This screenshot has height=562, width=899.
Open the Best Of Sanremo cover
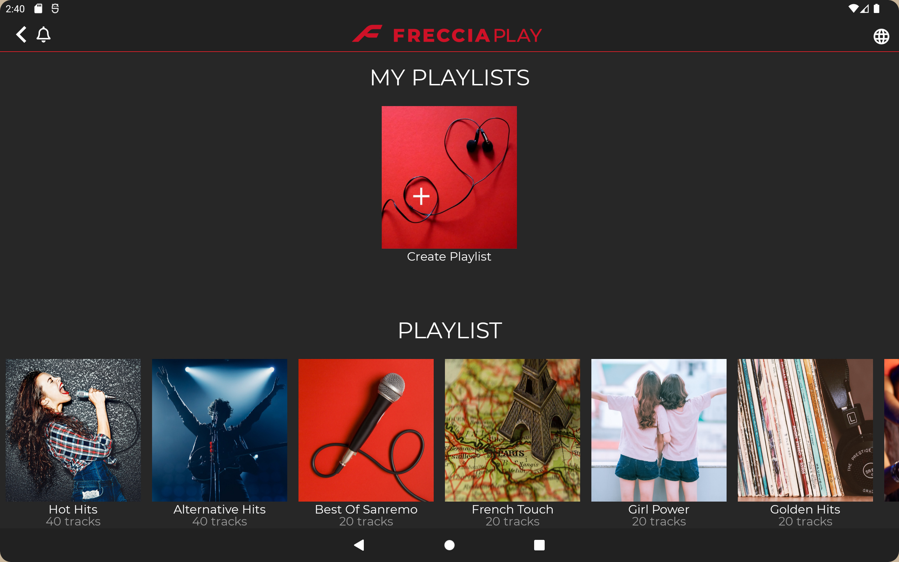tap(366, 430)
